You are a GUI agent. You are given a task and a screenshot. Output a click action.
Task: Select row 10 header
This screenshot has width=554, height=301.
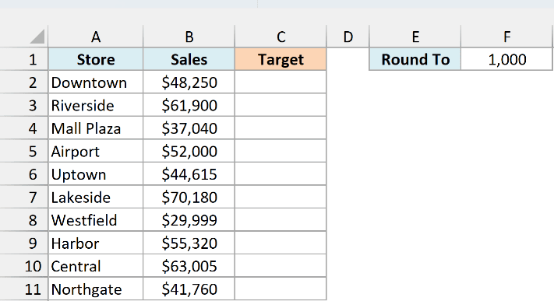23,266
